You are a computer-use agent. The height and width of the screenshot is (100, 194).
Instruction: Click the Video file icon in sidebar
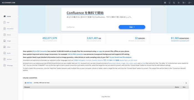5,47
